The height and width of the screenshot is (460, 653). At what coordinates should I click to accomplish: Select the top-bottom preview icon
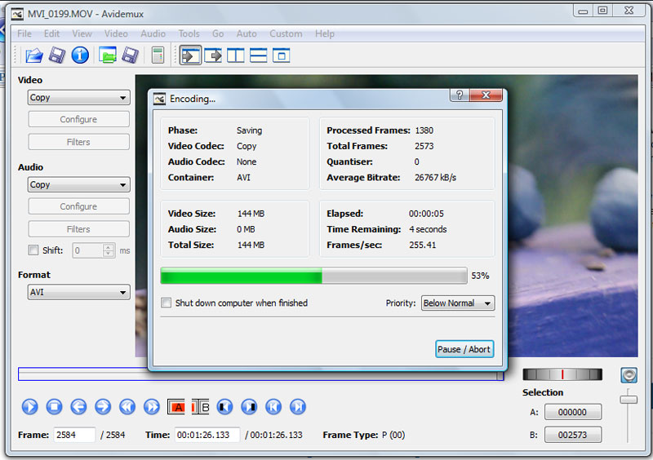[x=258, y=55]
